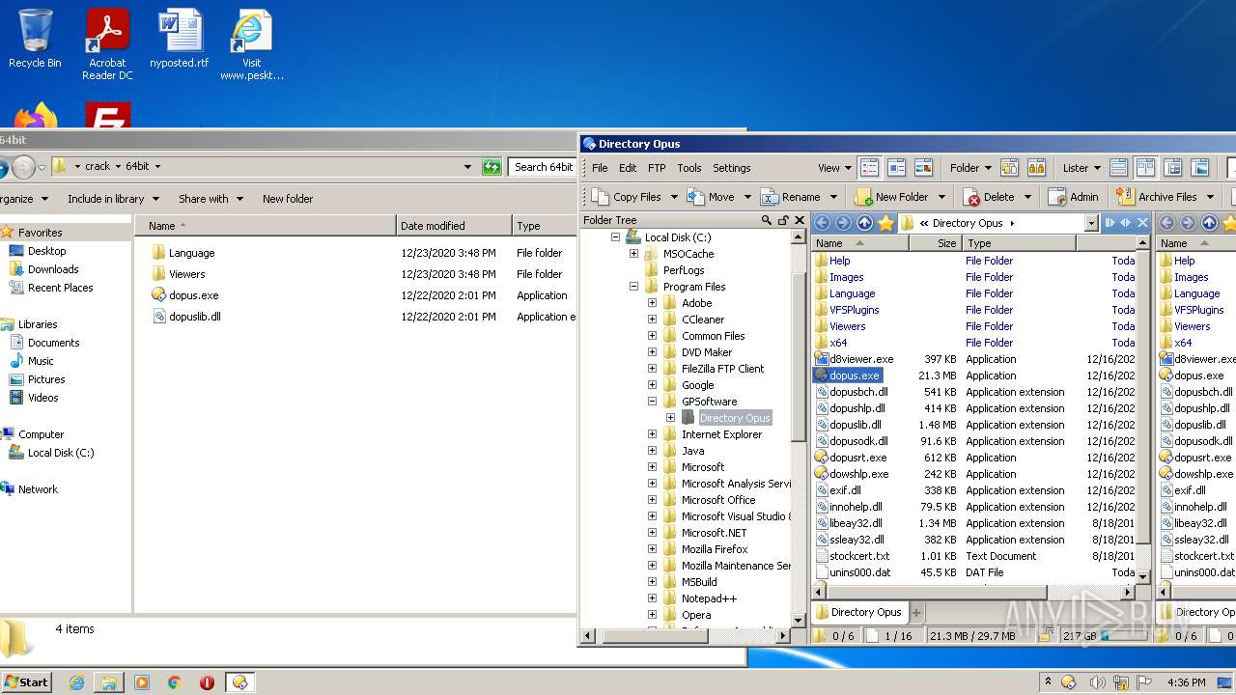Select the dual vertical lister layout icon
This screenshot has width=1236, height=695.
pos(1145,168)
